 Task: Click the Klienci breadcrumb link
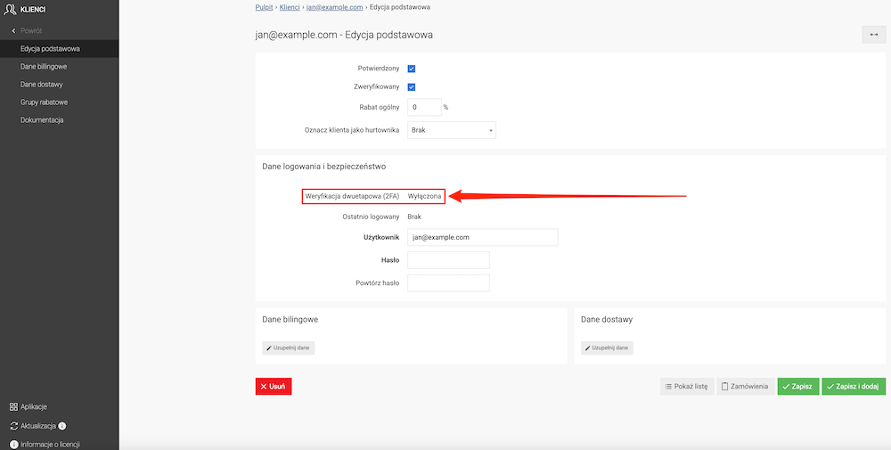pyautogui.click(x=290, y=7)
